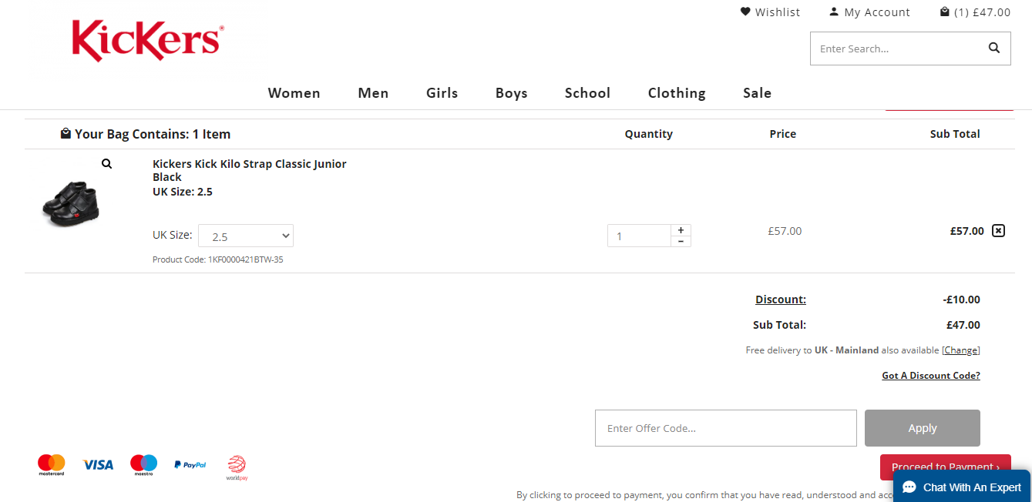Viewport: 1032px width, 502px height.
Task: Click the Mastercard payment icon
Action: (x=52, y=465)
